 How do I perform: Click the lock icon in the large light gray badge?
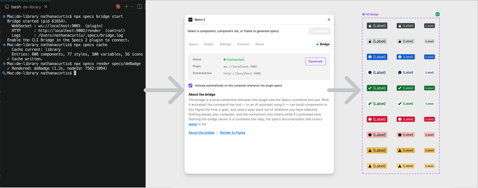click(x=370, y=41)
